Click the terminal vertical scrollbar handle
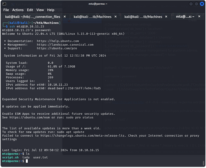206x168 pixels. 204,163
